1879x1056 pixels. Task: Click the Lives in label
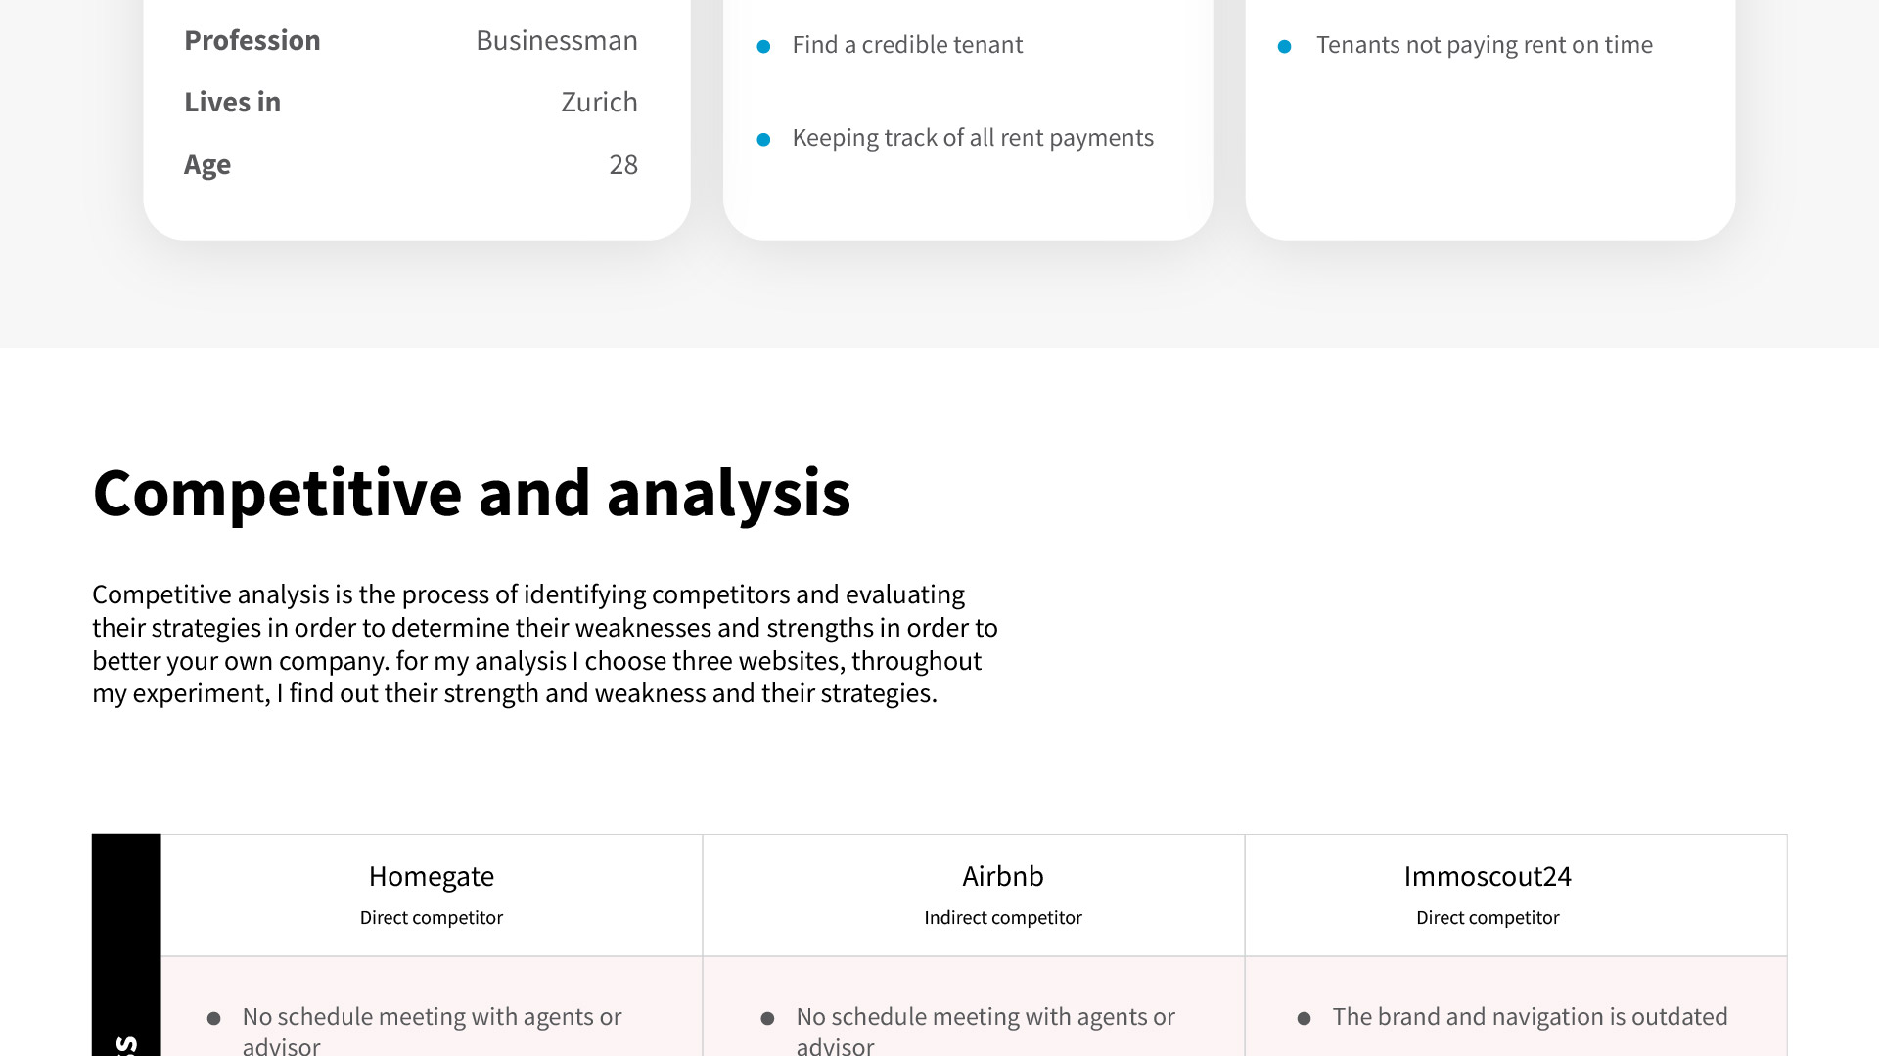pos(232,102)
